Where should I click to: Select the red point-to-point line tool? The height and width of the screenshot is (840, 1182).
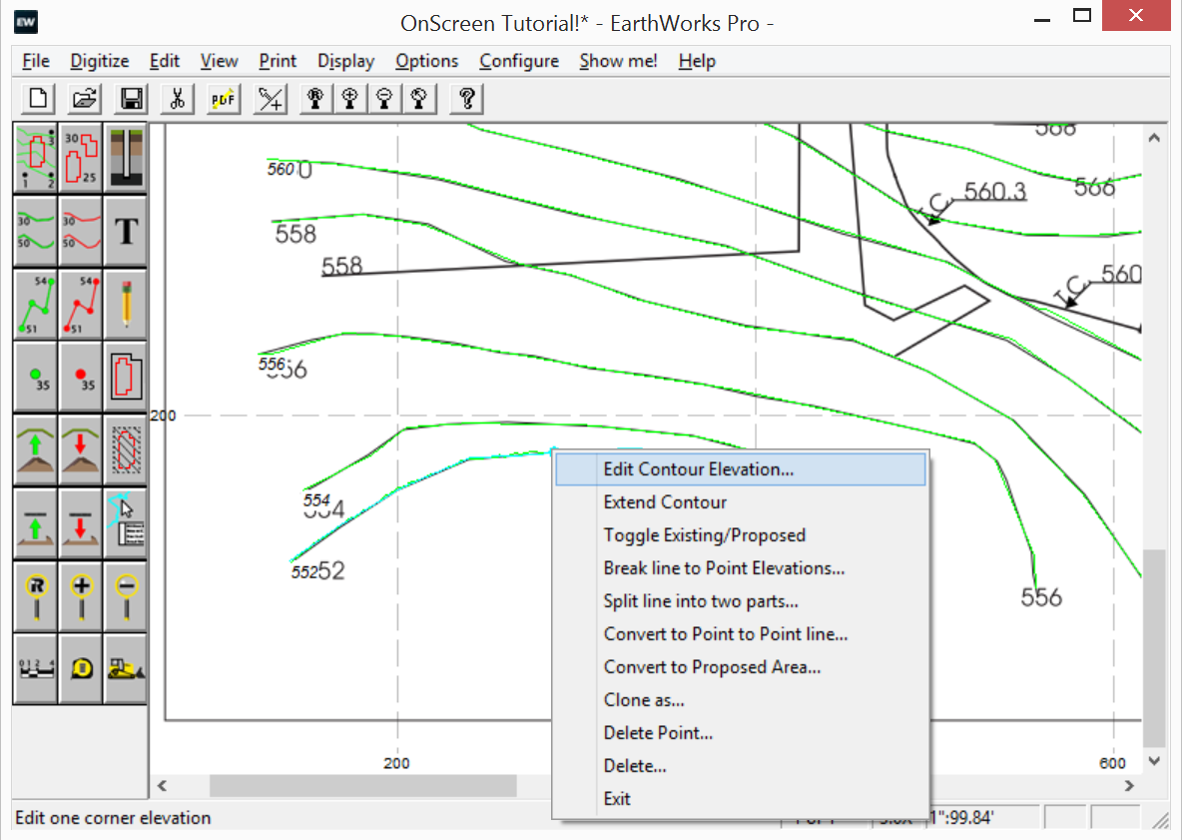click(x=81, y=304)
